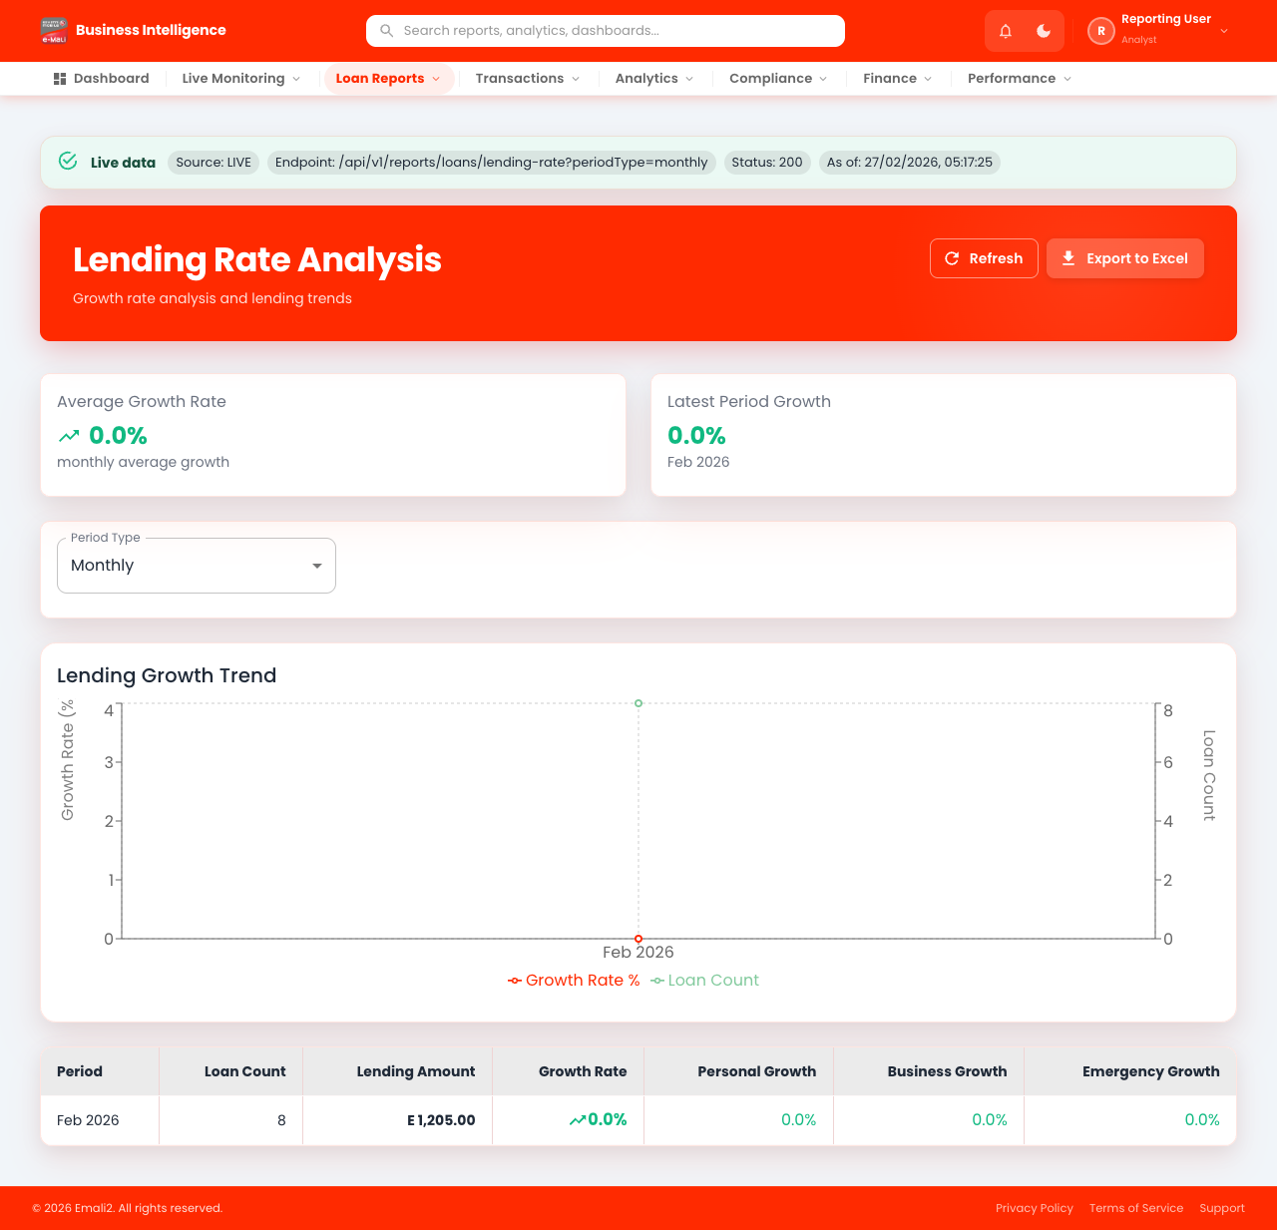
Task: Expand the Performance menu
Action: click(x=1020, y=79)
